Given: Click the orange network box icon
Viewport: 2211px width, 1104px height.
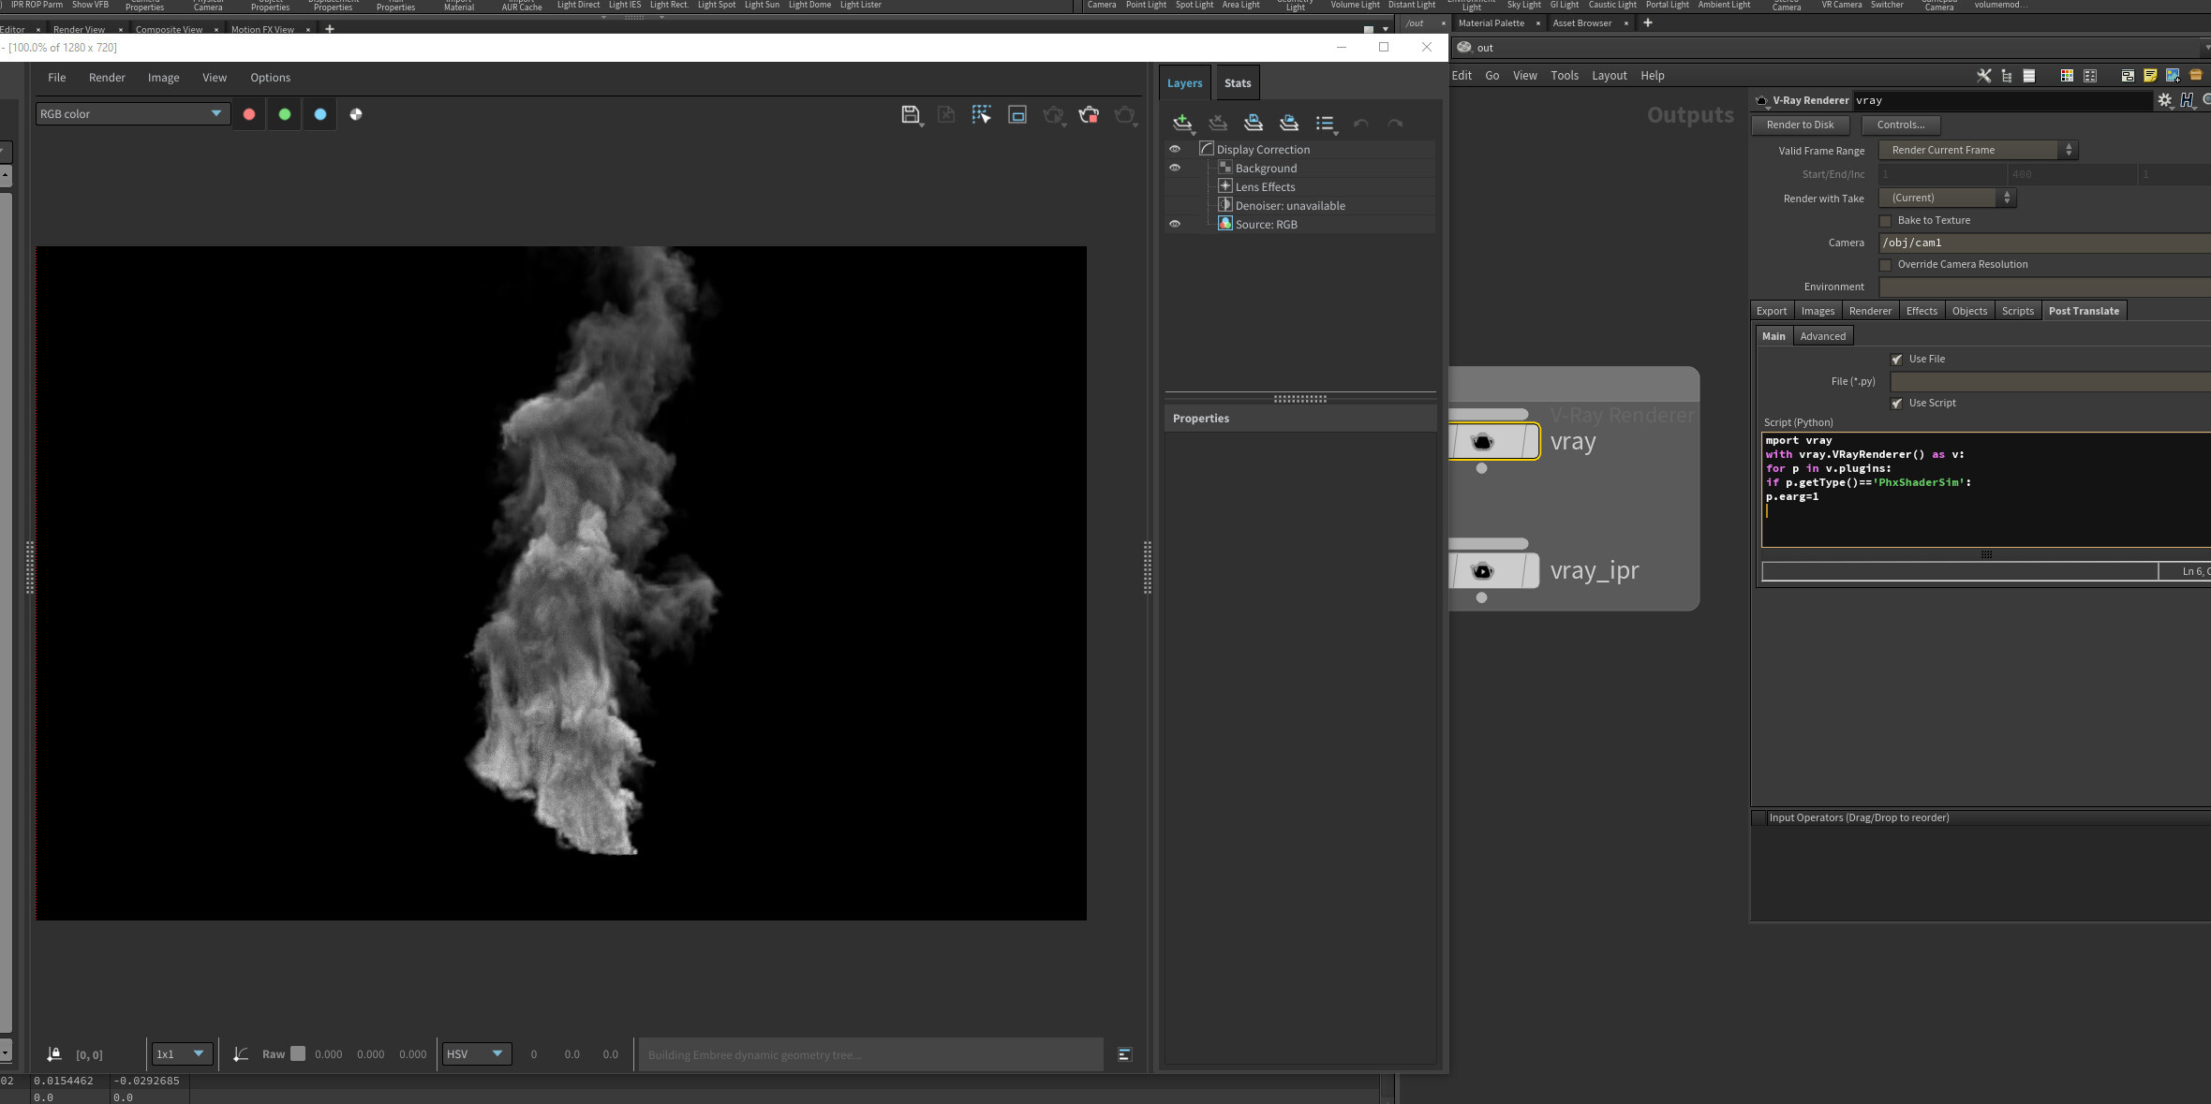Looking at the screenshot, I should pos(2195,76).
